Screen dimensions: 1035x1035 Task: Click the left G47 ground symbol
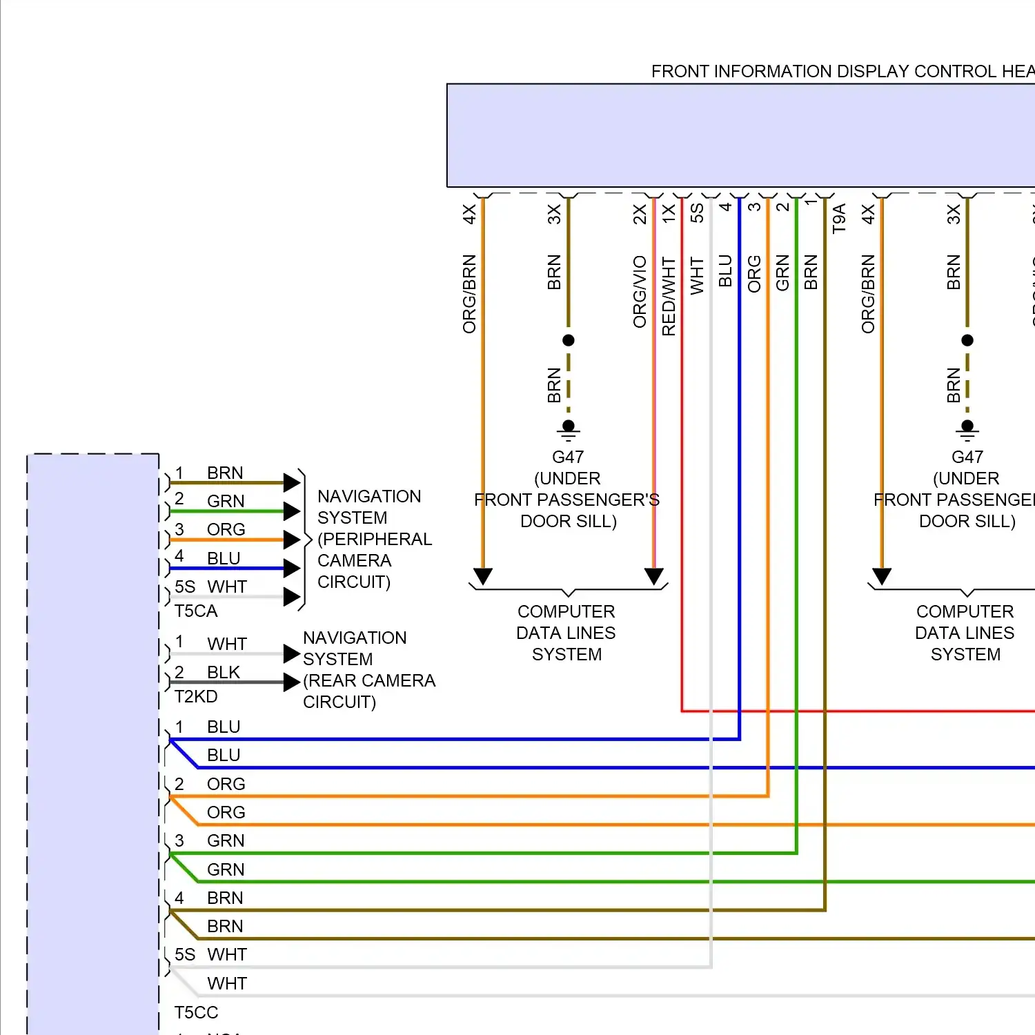point(569,431)
